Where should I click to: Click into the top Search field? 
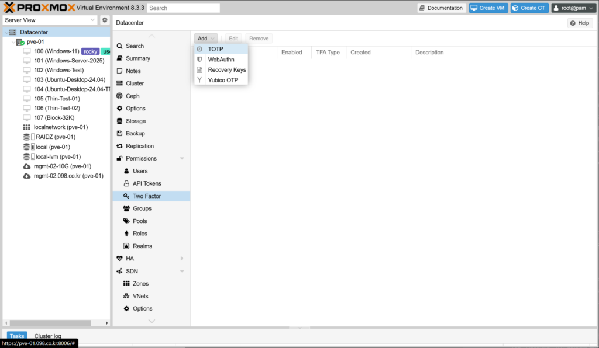183,8
